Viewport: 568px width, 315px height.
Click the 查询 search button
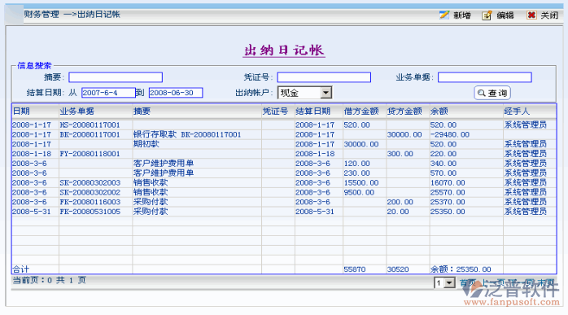click(492, 93)
